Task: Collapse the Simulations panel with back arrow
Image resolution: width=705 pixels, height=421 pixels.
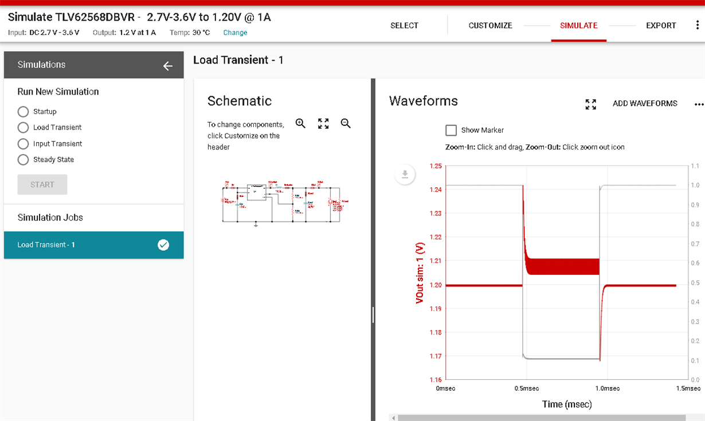Action: pos(168,66)
